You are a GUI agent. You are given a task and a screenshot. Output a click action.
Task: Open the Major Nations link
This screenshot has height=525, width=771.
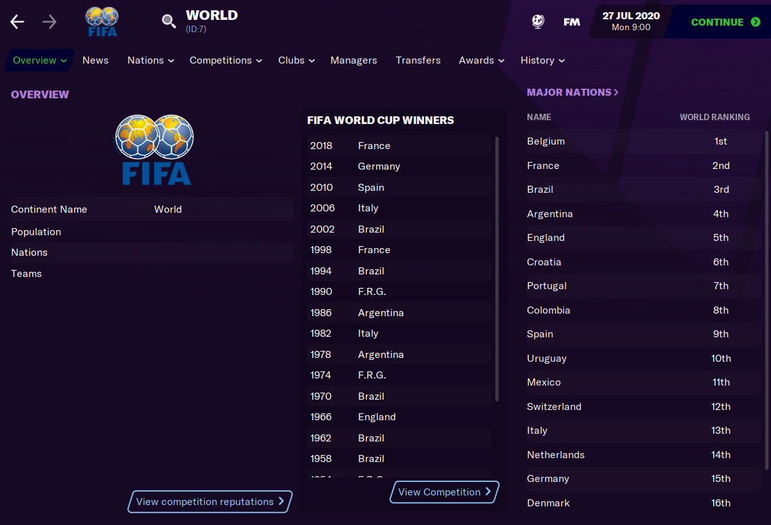(572, 92)
